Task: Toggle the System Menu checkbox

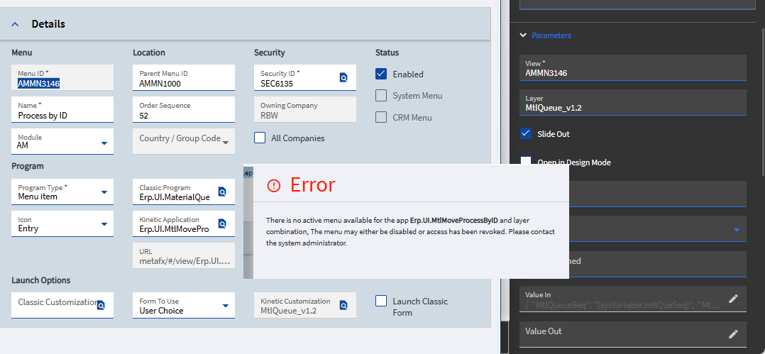Action: (x=381, y=96)
